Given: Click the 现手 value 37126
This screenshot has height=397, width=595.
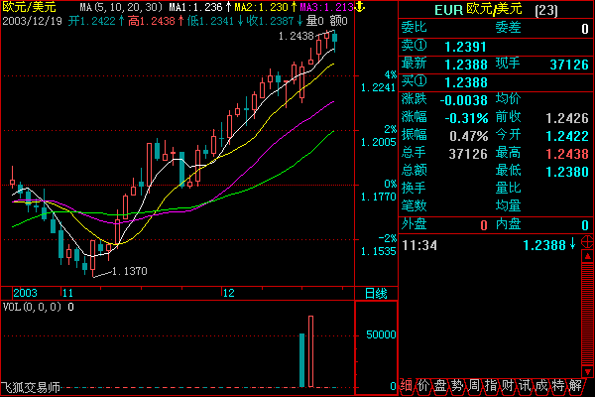Looking at the screenshot, I should click(569, 65).
